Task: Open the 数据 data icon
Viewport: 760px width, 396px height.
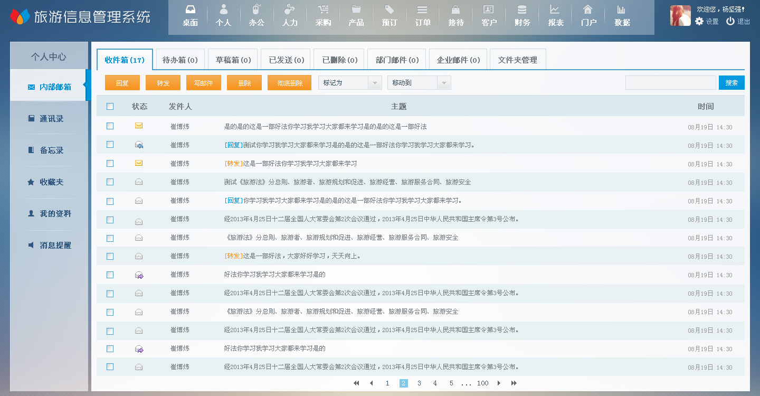Action: tap(622, 16)
